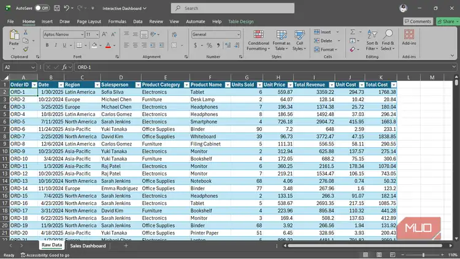Click the Sort & Filter icon
The width and height of the screenshot is (460, 259).
pyautogui.click(x=372, y=34)
